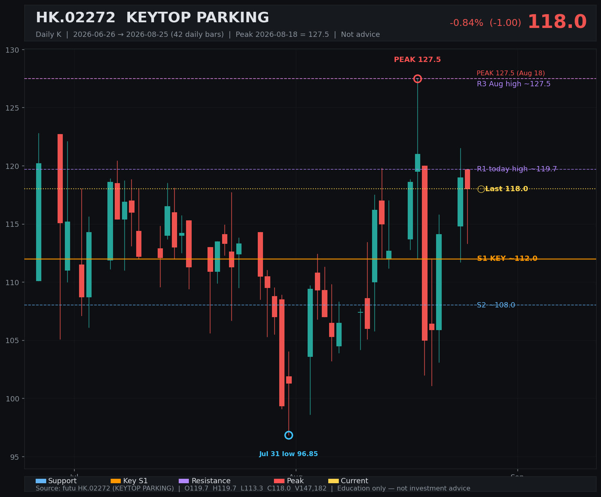Select the bold PEAK 127.5 annotation above the marker

[417, 60]
